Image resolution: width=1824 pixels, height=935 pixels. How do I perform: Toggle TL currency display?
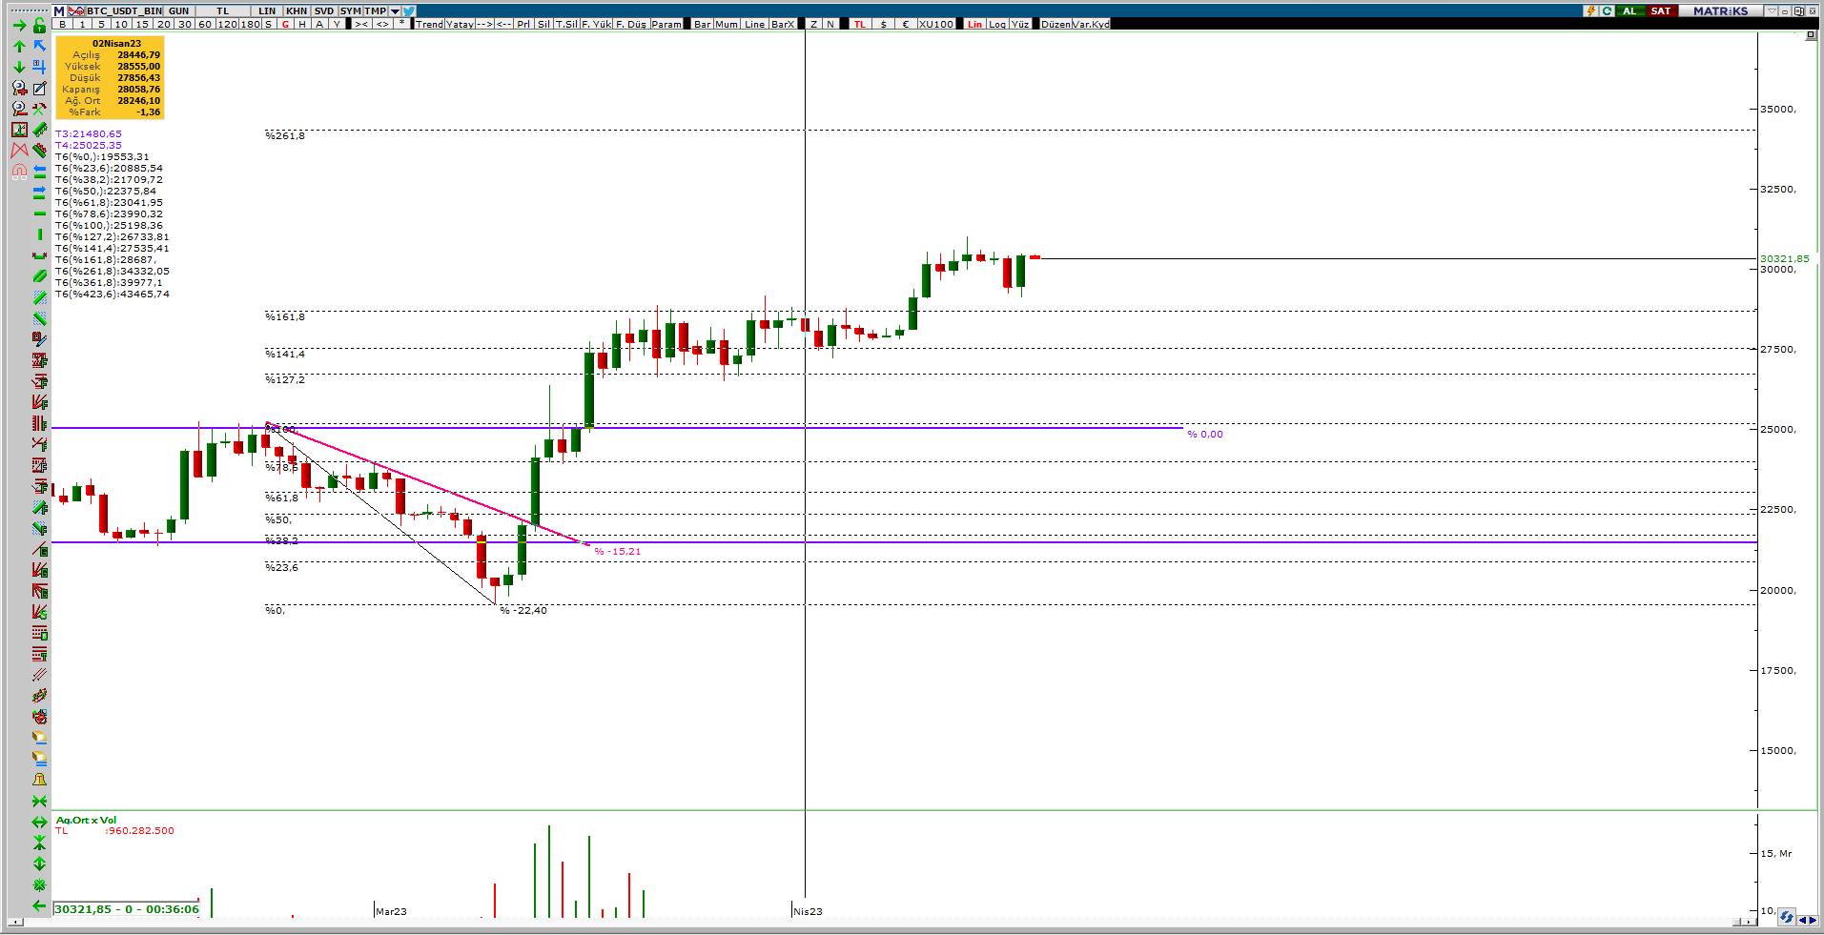point(860,24)
